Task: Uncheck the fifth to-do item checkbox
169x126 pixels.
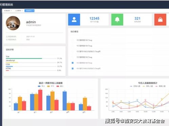Action: pos(72,63)
